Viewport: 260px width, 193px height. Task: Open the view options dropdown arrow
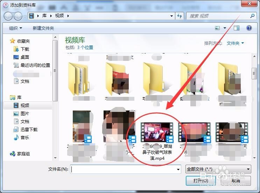[x=225, y=28]
